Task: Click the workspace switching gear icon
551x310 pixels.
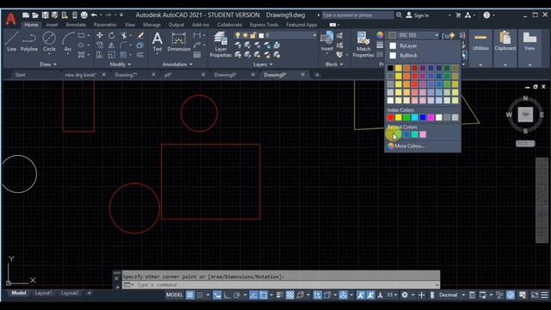Action: pyautogui.click(x=405, y=294)
